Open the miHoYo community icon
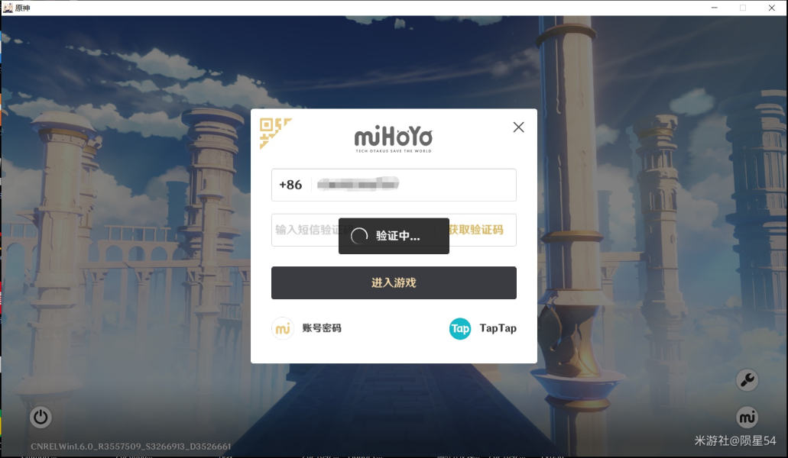The height and width of the screenshot is (458, 788). [747, 418]
